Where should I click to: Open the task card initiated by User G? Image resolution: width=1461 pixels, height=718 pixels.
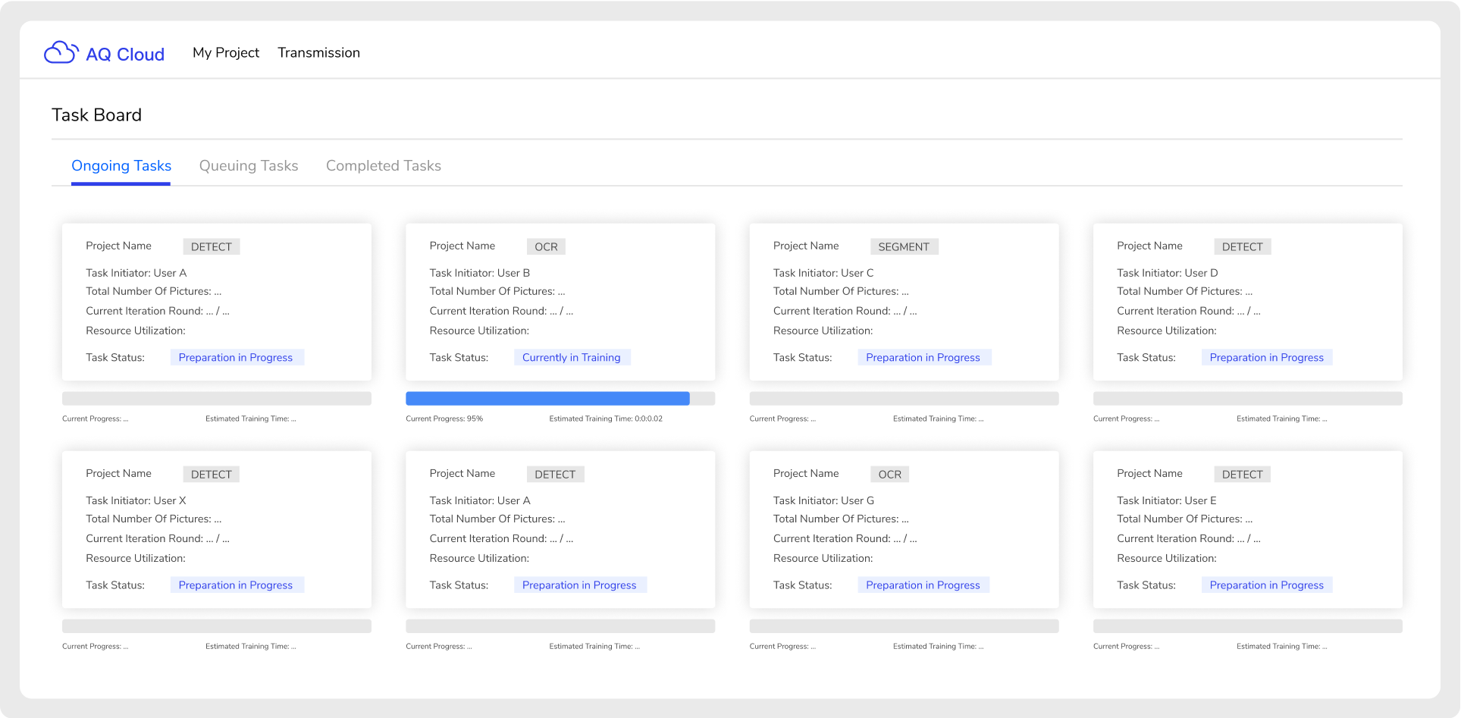point(904,529)
